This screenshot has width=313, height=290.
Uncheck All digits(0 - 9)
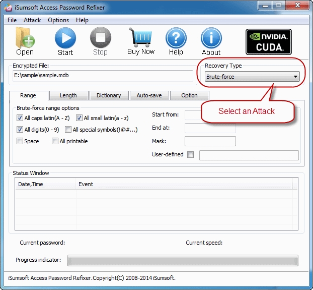point(20,130)
